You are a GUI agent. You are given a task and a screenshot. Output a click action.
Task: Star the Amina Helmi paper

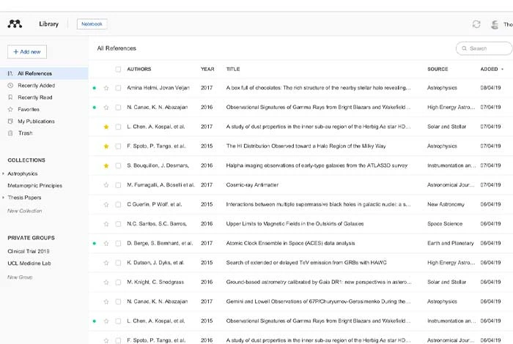(106, 88)
